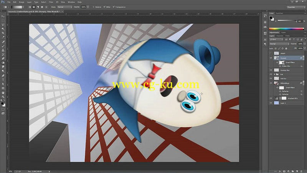Select the Eraser tool

pos(3,58)
